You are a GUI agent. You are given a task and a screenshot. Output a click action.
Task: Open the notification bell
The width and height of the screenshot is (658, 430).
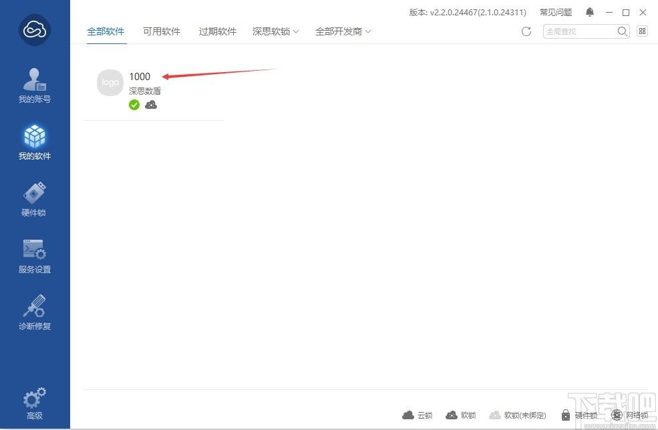click(590, 12)
